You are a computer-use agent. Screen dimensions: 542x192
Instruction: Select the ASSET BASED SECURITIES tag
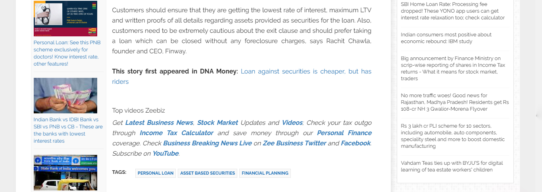[x=208, y=173]
